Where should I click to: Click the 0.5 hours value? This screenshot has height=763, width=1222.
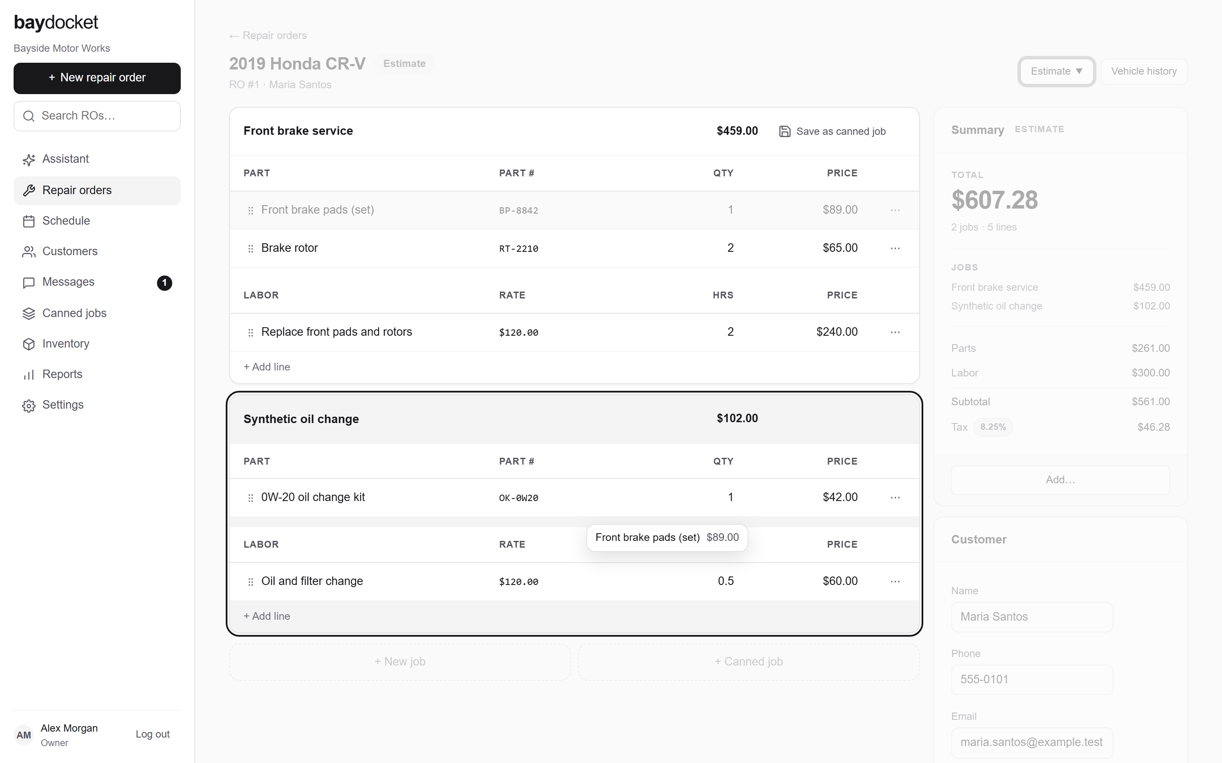click(x=726, y=581)
